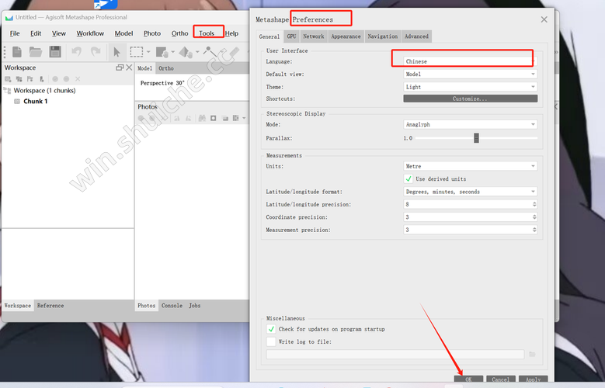Click the Disable Items circle icon in Workspace toolbar
This screenshot has height=388, width=605.
(x=66, y=78)
